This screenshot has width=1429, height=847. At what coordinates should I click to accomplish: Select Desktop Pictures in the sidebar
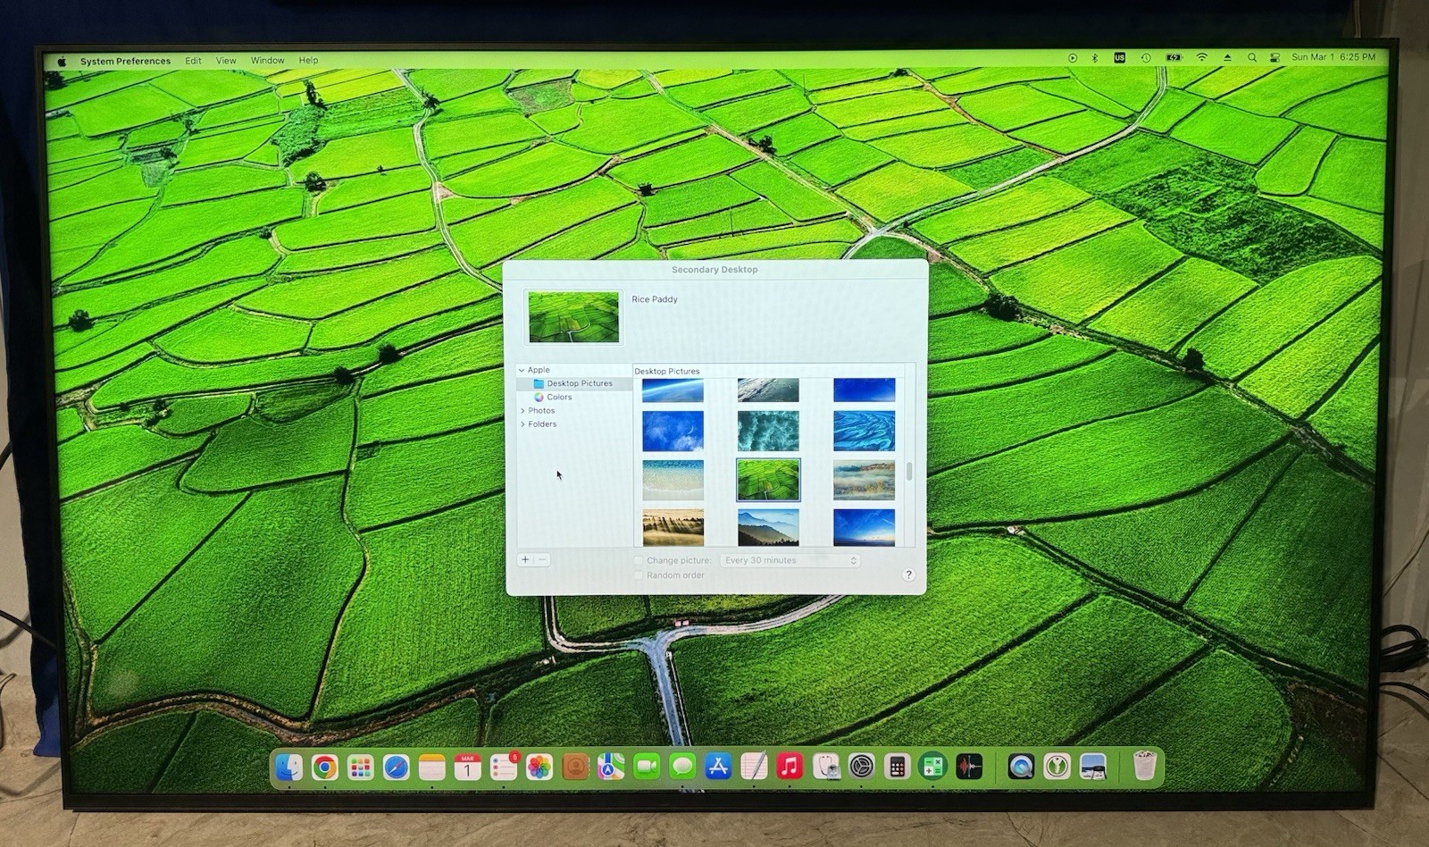[x=574, y=383]
